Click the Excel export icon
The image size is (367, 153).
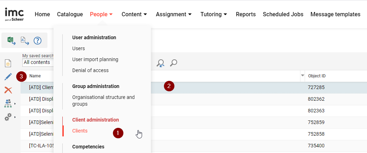tap(11, 41)
